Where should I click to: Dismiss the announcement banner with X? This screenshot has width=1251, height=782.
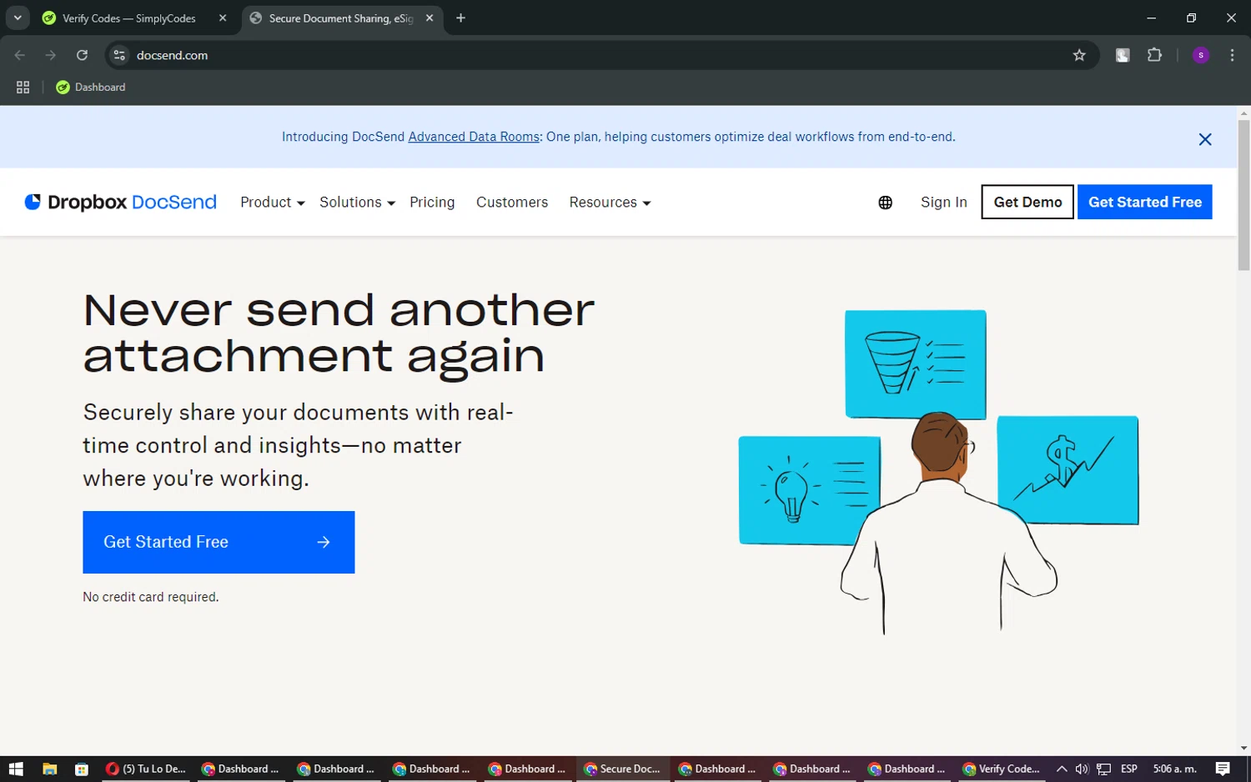coord(1204,139)
